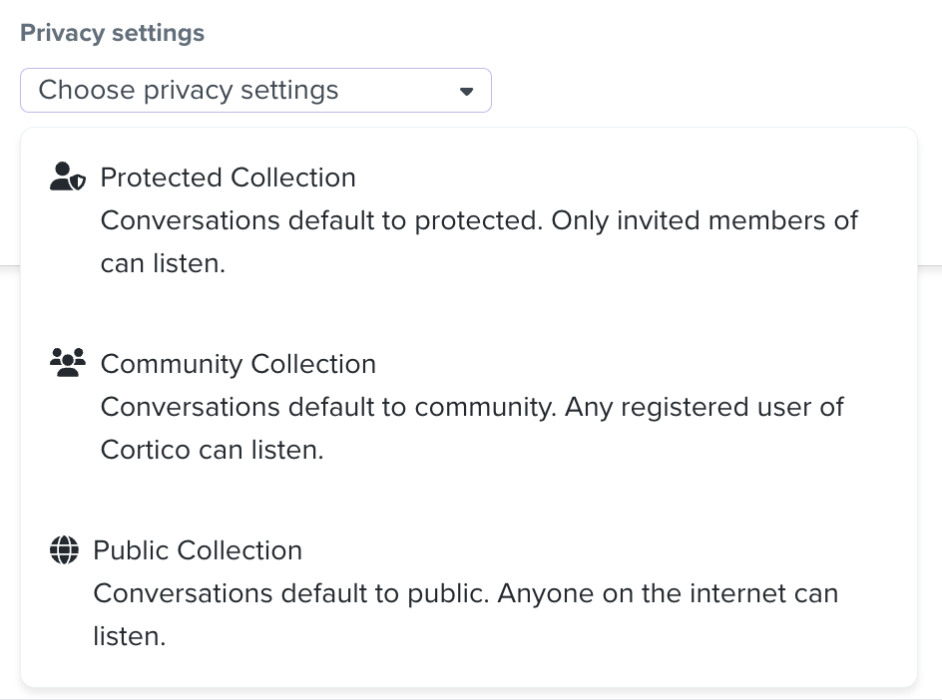942x700 pixels.
Task: Select the Public Collection option
Action: (197, 550)
